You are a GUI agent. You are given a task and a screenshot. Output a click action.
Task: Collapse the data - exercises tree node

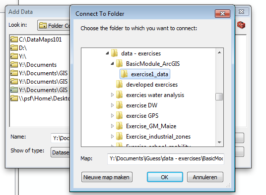[x=107, y=53]
